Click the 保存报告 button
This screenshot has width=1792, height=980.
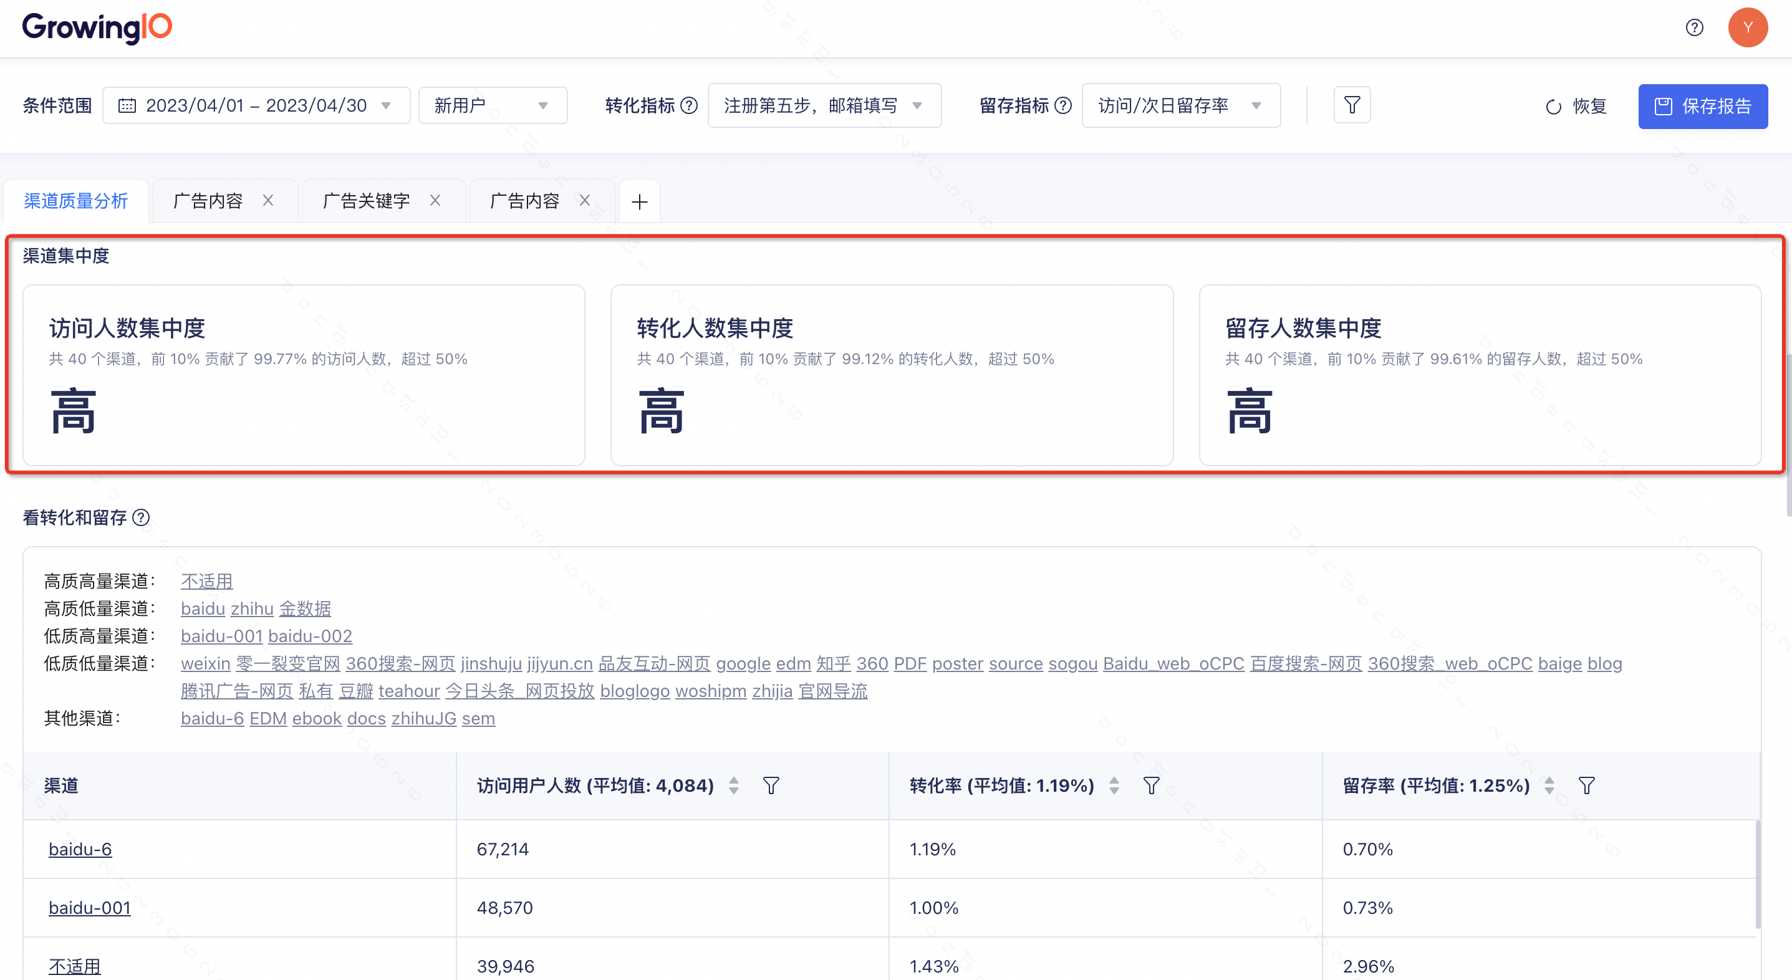[1703, 107]
